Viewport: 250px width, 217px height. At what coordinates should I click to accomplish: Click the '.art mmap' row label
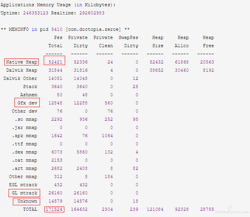pyautogui.click(x=25, y=169)
